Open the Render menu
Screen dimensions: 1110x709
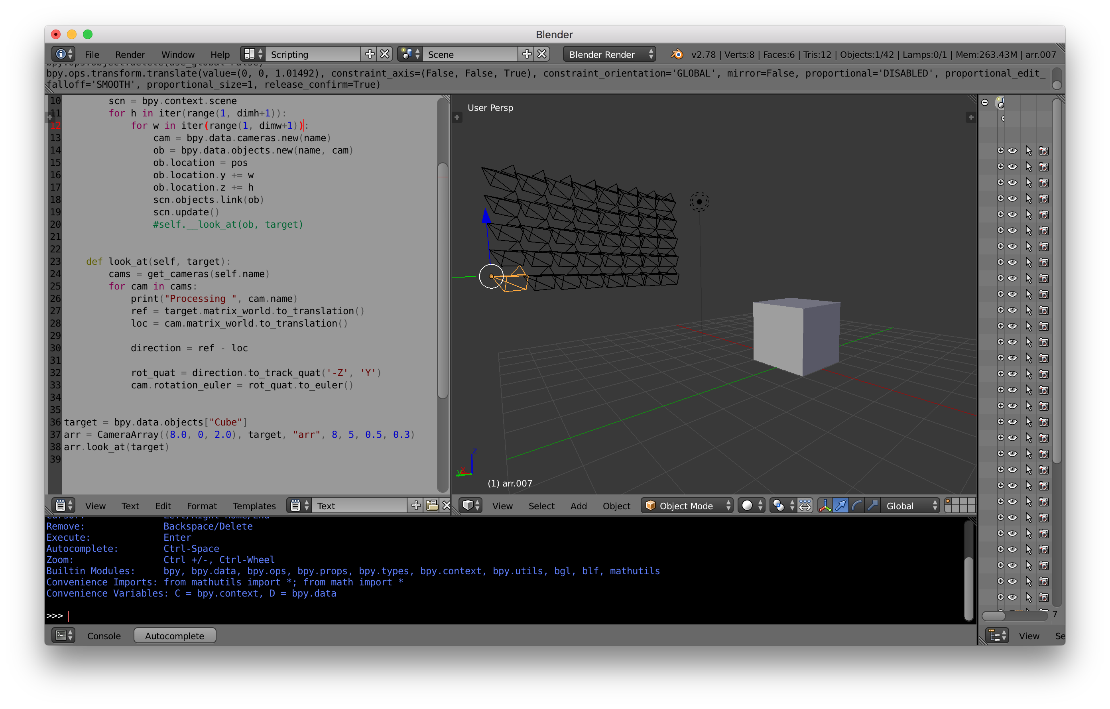coord(130,54)
